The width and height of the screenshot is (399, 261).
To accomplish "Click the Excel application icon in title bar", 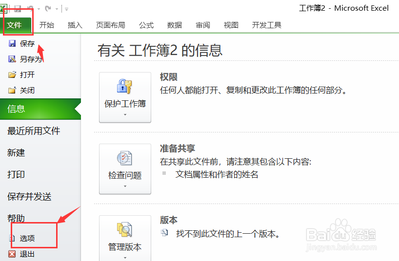I will [3, 9].
